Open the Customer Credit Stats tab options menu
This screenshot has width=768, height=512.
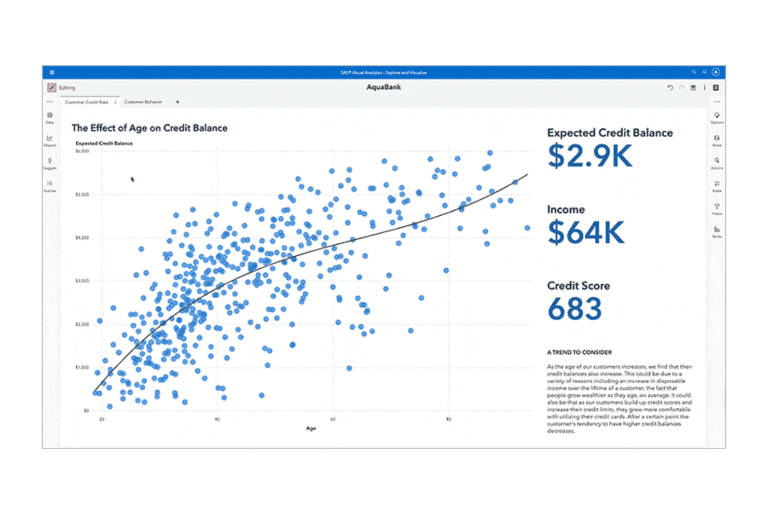coord(115,102)
